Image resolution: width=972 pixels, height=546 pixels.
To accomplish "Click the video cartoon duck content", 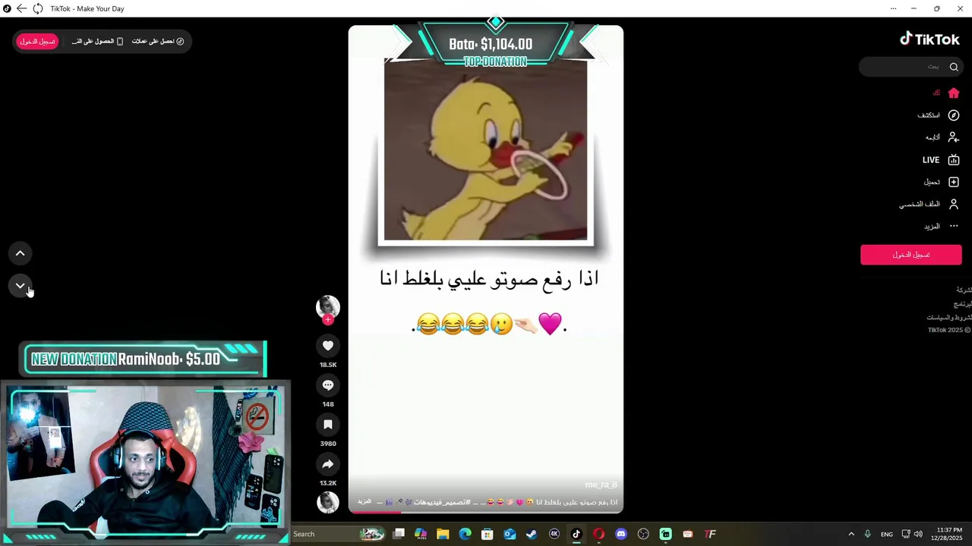I will pos(485,150).
